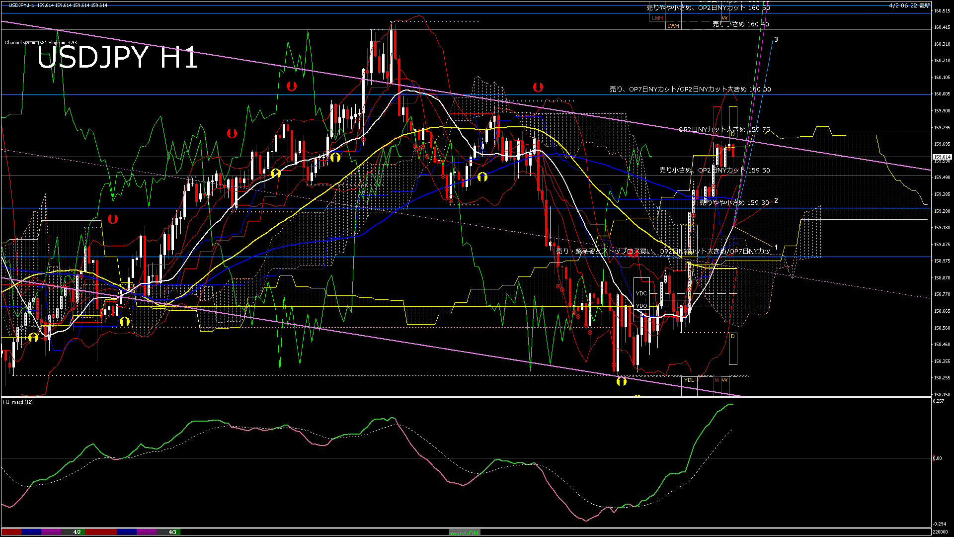The width and height of the screenshot is (954, 537).
Task: Click the YDO price label box
Action: pos(641,306)
